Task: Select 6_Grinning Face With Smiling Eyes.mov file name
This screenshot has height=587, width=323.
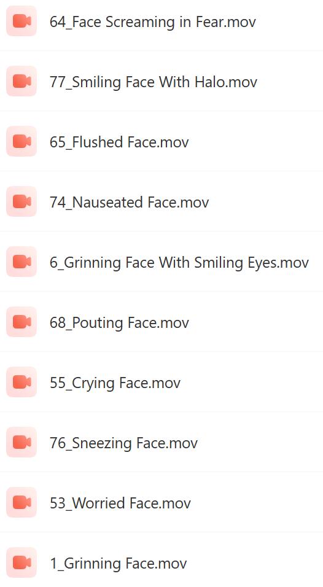Action: tap(179, 263)
